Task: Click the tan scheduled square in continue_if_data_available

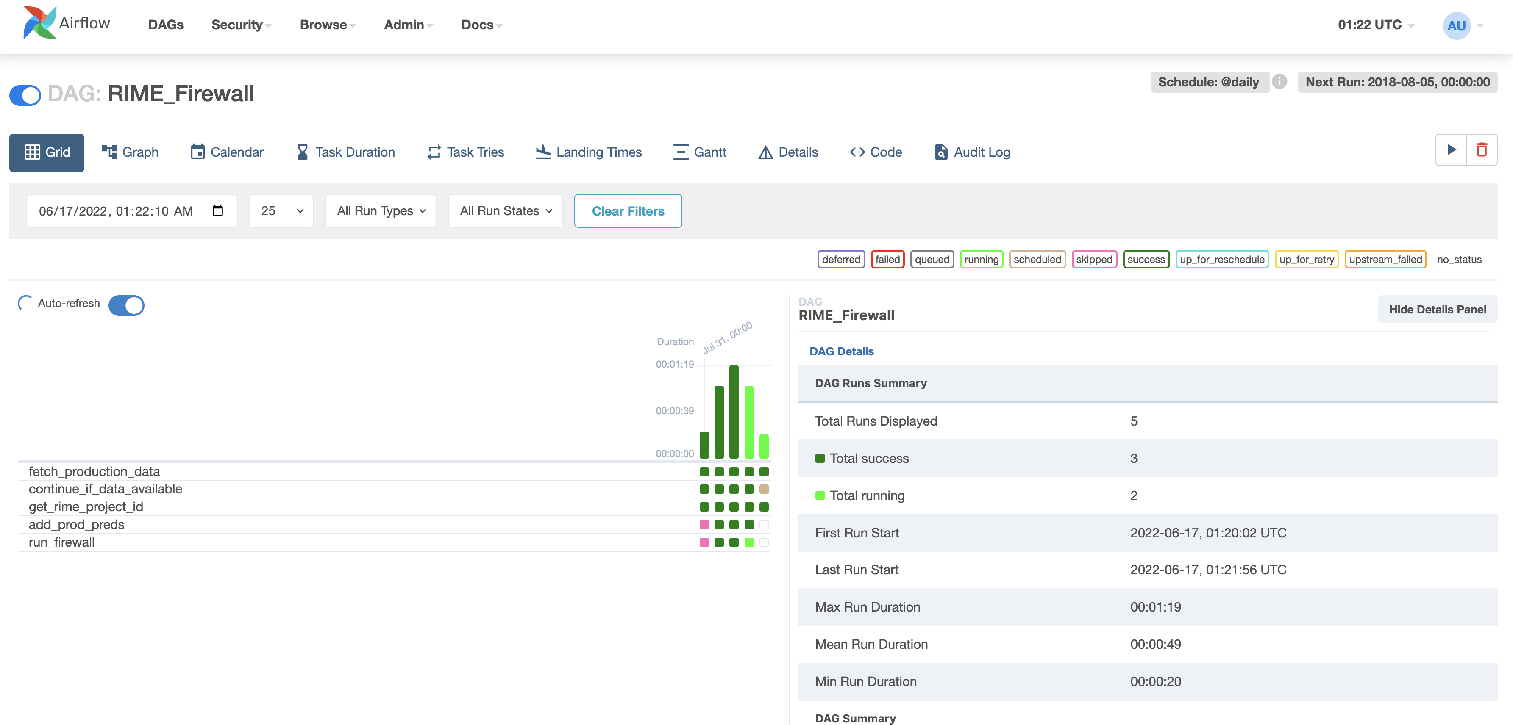Action: click(x=764, y=489)
